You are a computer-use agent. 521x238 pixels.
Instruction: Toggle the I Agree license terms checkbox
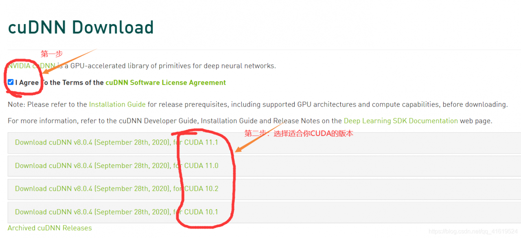pos(11,82)
